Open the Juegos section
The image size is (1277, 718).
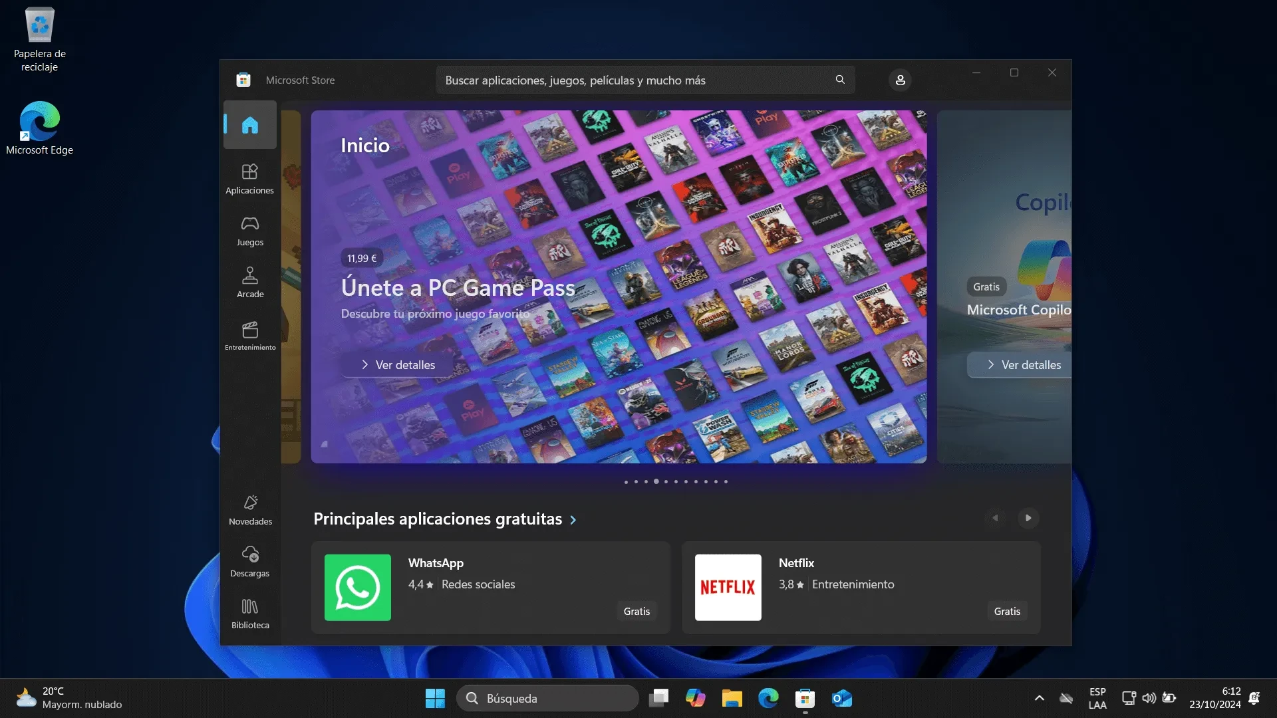tap(250, 231)
